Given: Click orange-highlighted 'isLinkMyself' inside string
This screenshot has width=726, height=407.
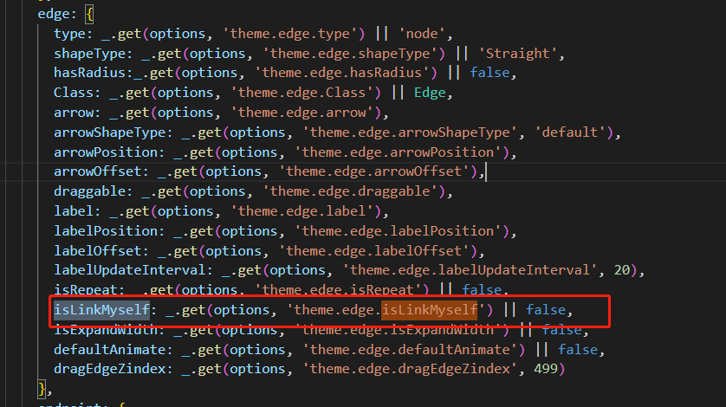Looking at the screenshot, I should [x=429, y=310].
